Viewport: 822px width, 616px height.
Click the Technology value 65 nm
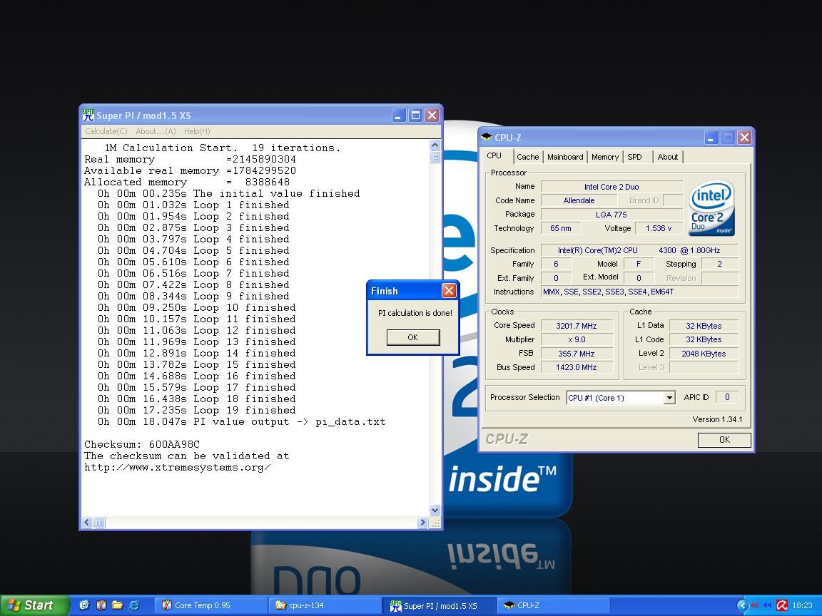[x=561, y=228]
